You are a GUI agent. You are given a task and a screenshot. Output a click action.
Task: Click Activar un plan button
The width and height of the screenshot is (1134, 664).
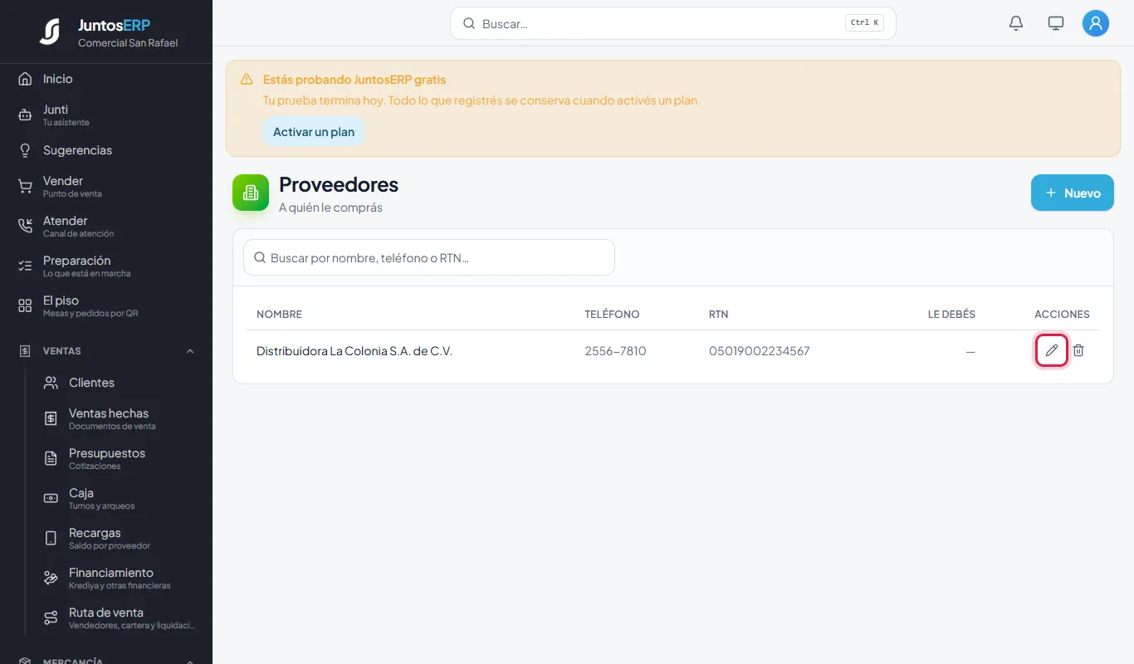[314, 132]
